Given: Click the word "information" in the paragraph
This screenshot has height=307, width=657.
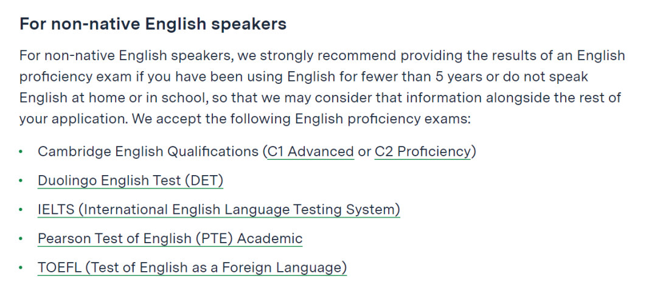Looking at the screenshot, I should coord(444,98).
